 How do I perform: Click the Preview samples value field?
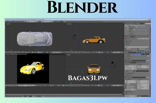143,67
